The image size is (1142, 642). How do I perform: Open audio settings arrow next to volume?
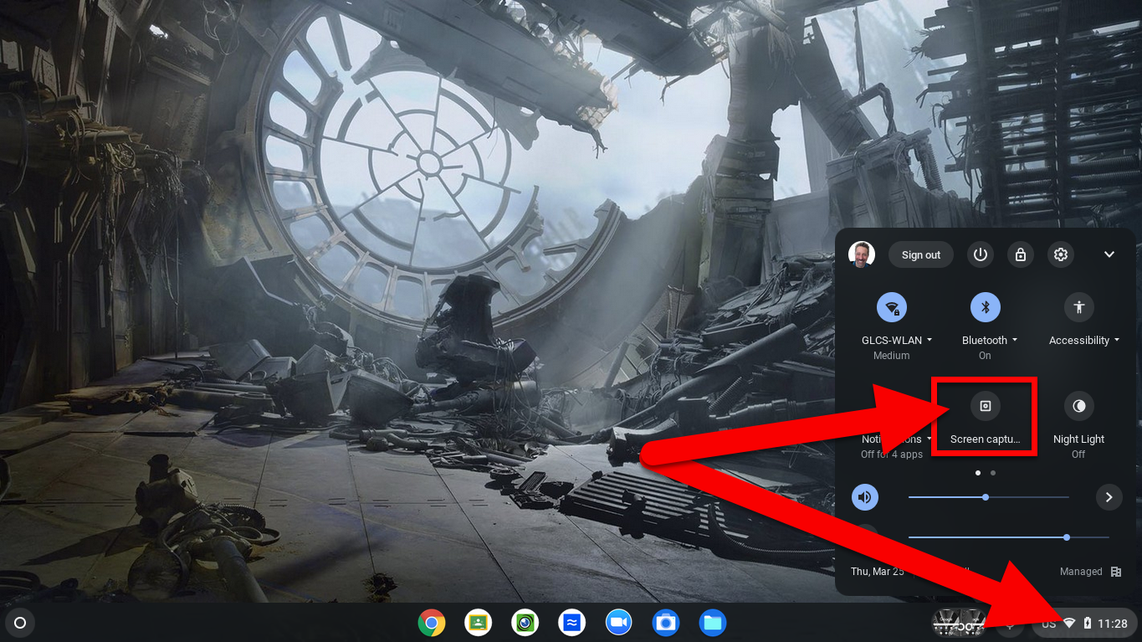1109,497
